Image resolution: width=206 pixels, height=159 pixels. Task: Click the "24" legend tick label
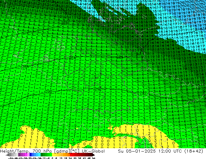point(70,158)
